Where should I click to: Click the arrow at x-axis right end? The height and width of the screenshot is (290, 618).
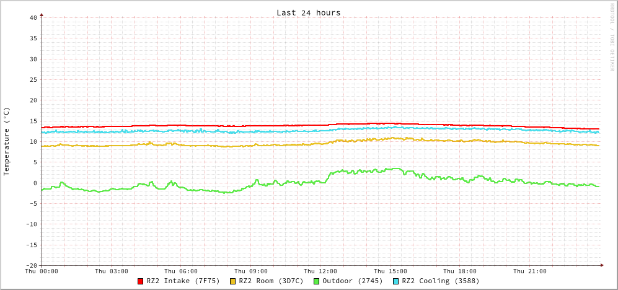[601, 265]
